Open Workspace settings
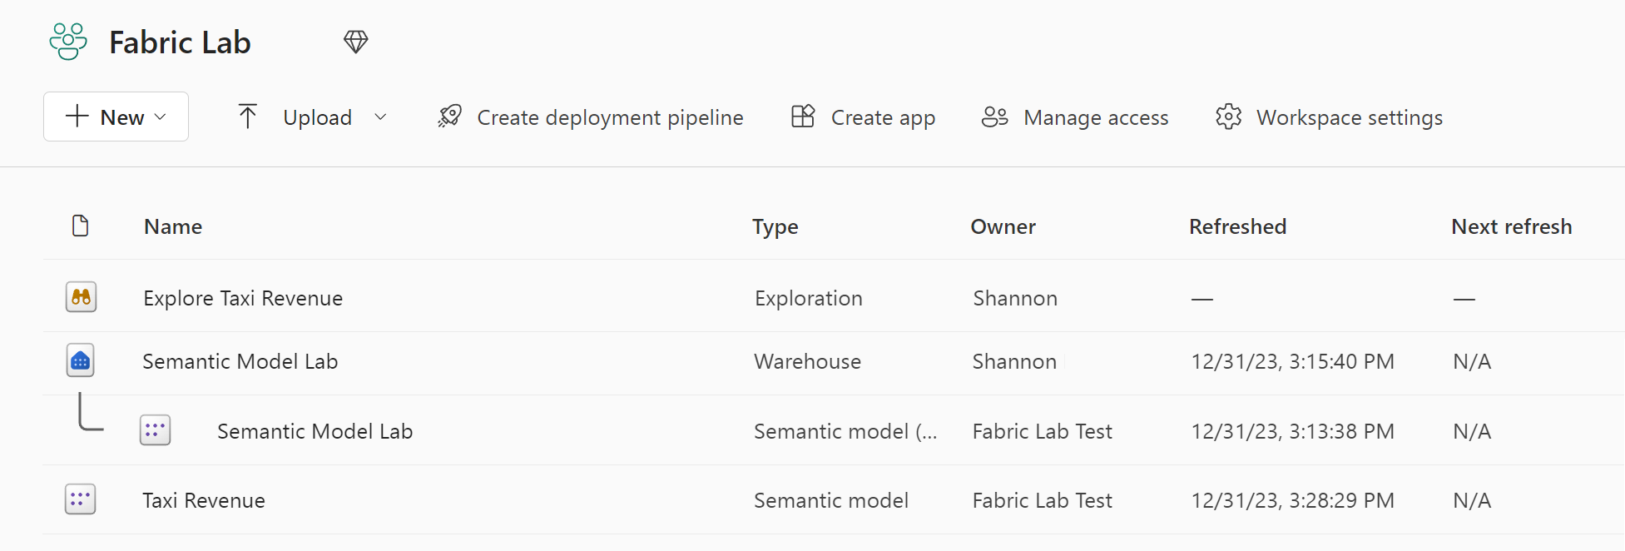Viewport: 1625px width, 551px height. (1350, 117)
